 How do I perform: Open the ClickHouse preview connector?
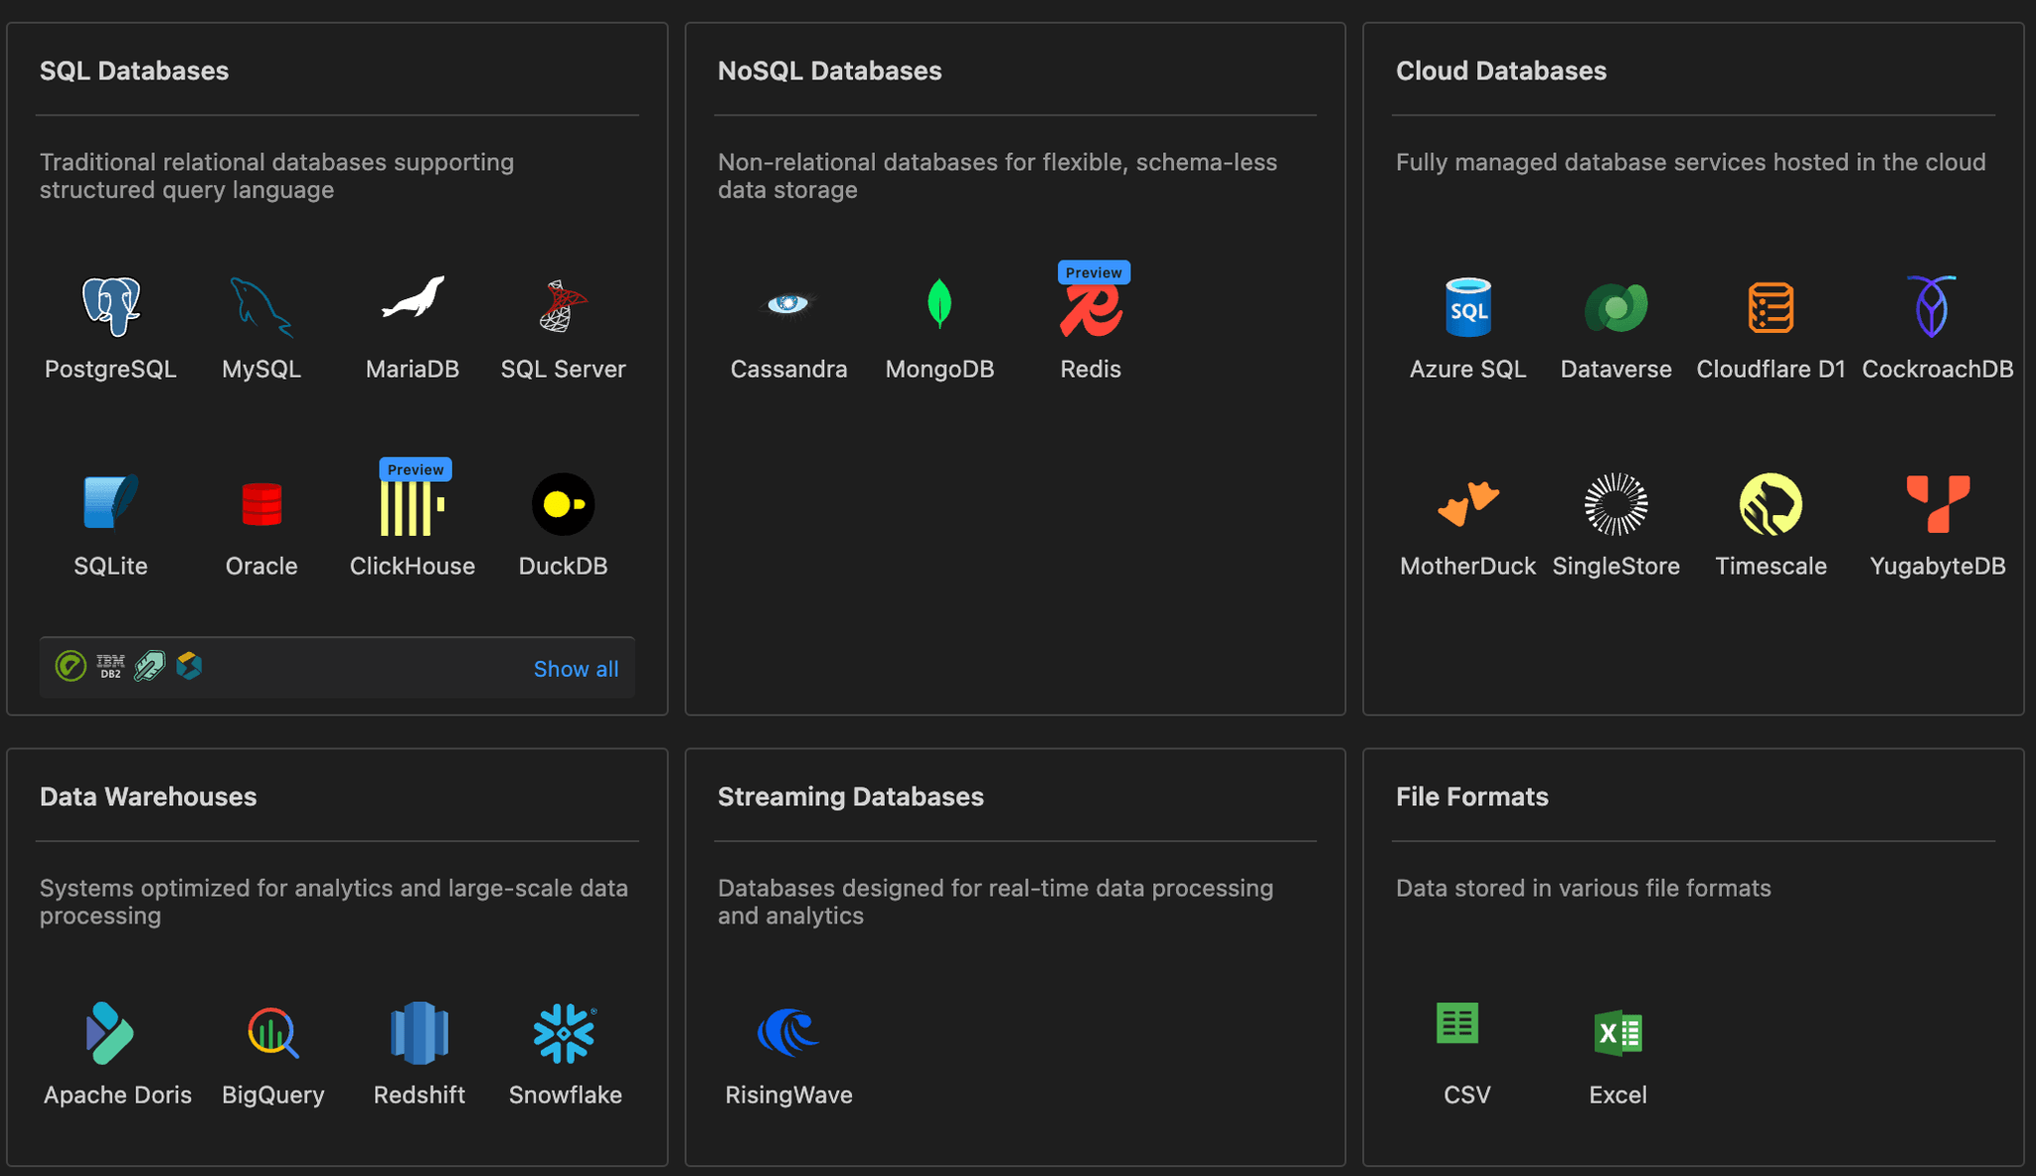point(413,506)
